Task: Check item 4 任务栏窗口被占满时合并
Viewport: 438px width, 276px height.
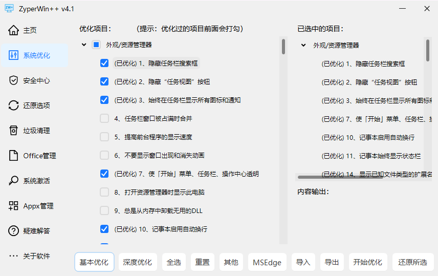Action: 104,119
